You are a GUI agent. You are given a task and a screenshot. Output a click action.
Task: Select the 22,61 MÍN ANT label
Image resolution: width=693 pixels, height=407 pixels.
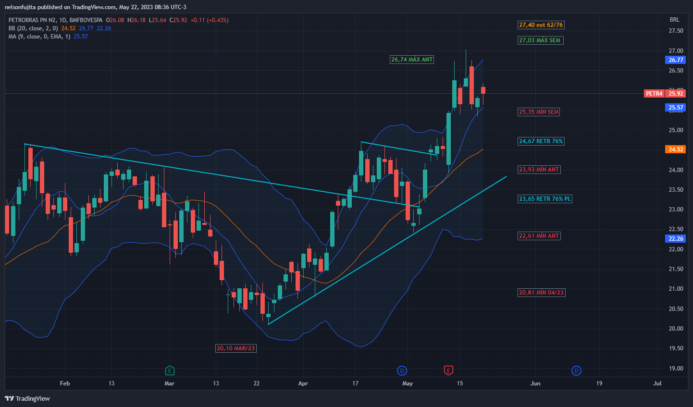point(539,236)
